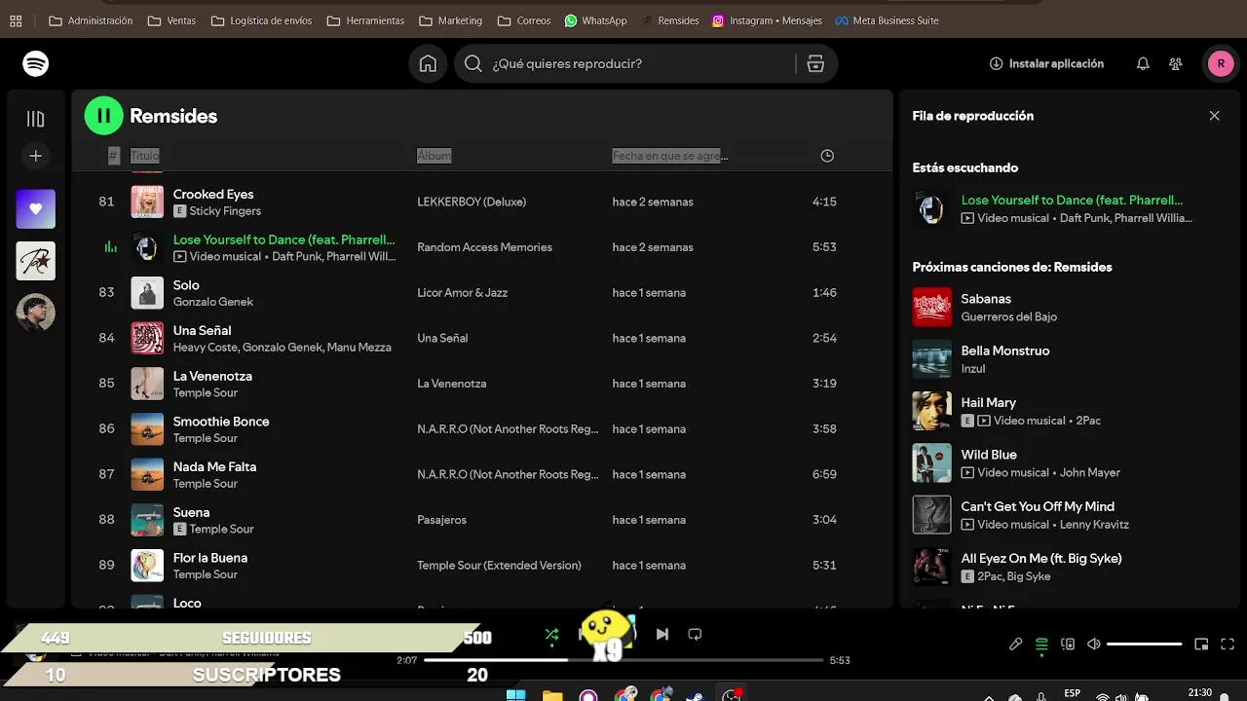Click Bella Monstruo in the queue
Image resolution: width=1247 pixels, height=701 pixels.
tap(1005, 350)
